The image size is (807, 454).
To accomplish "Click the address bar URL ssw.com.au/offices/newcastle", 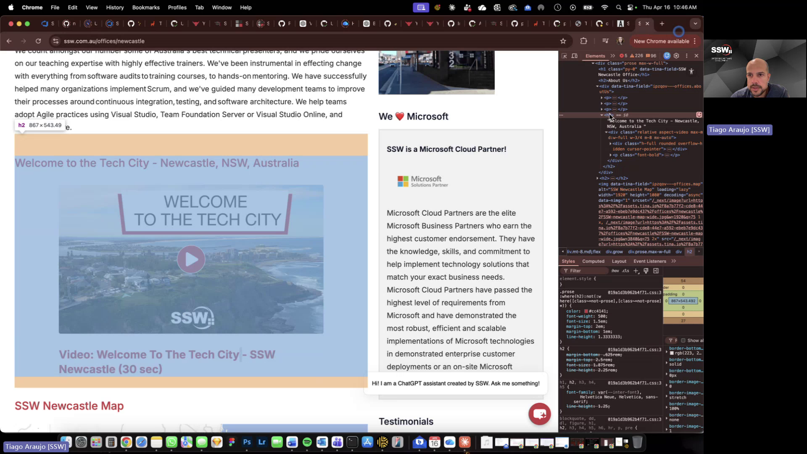I will (104, 41).
